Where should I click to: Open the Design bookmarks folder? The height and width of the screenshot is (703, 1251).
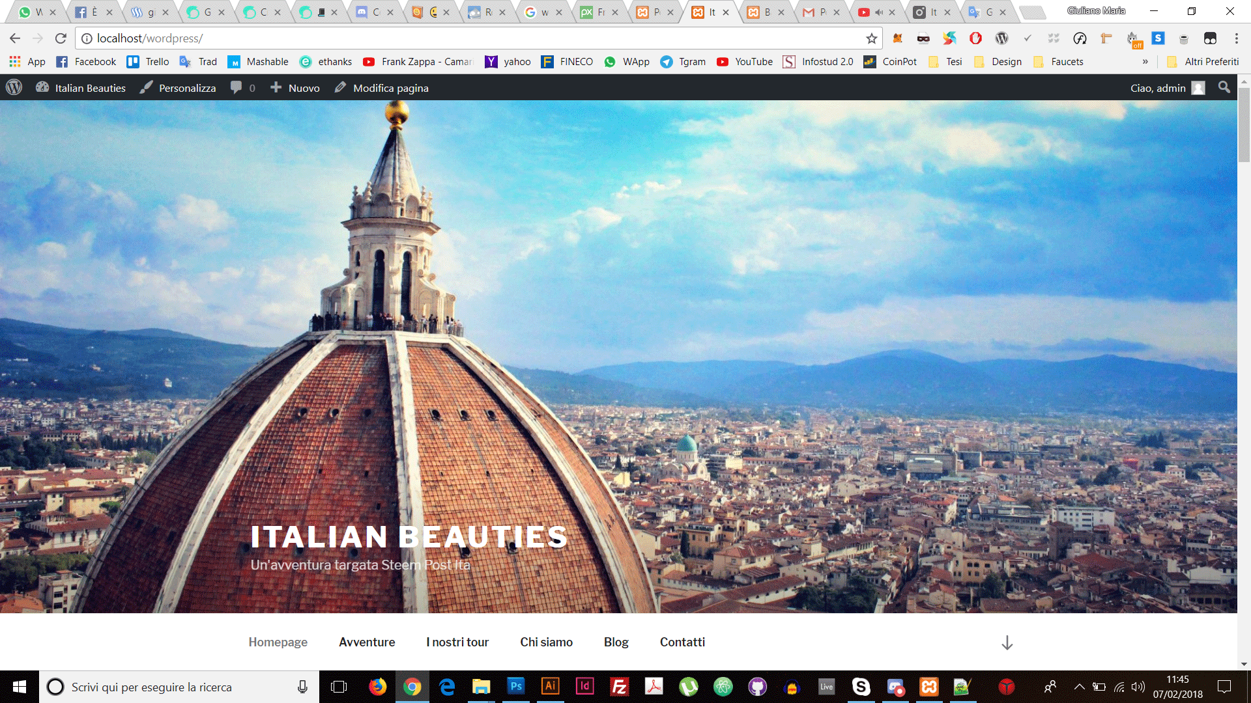[998, 61]
